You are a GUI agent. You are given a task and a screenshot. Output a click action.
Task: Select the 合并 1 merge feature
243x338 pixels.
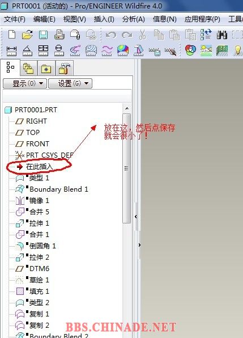[32, 235]
